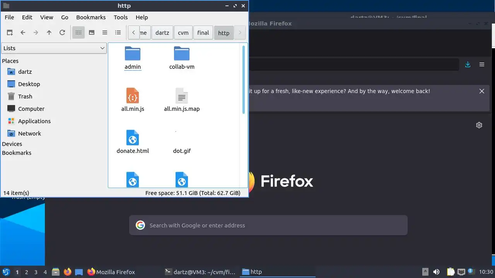Go up to parent folder

point(49,33)
